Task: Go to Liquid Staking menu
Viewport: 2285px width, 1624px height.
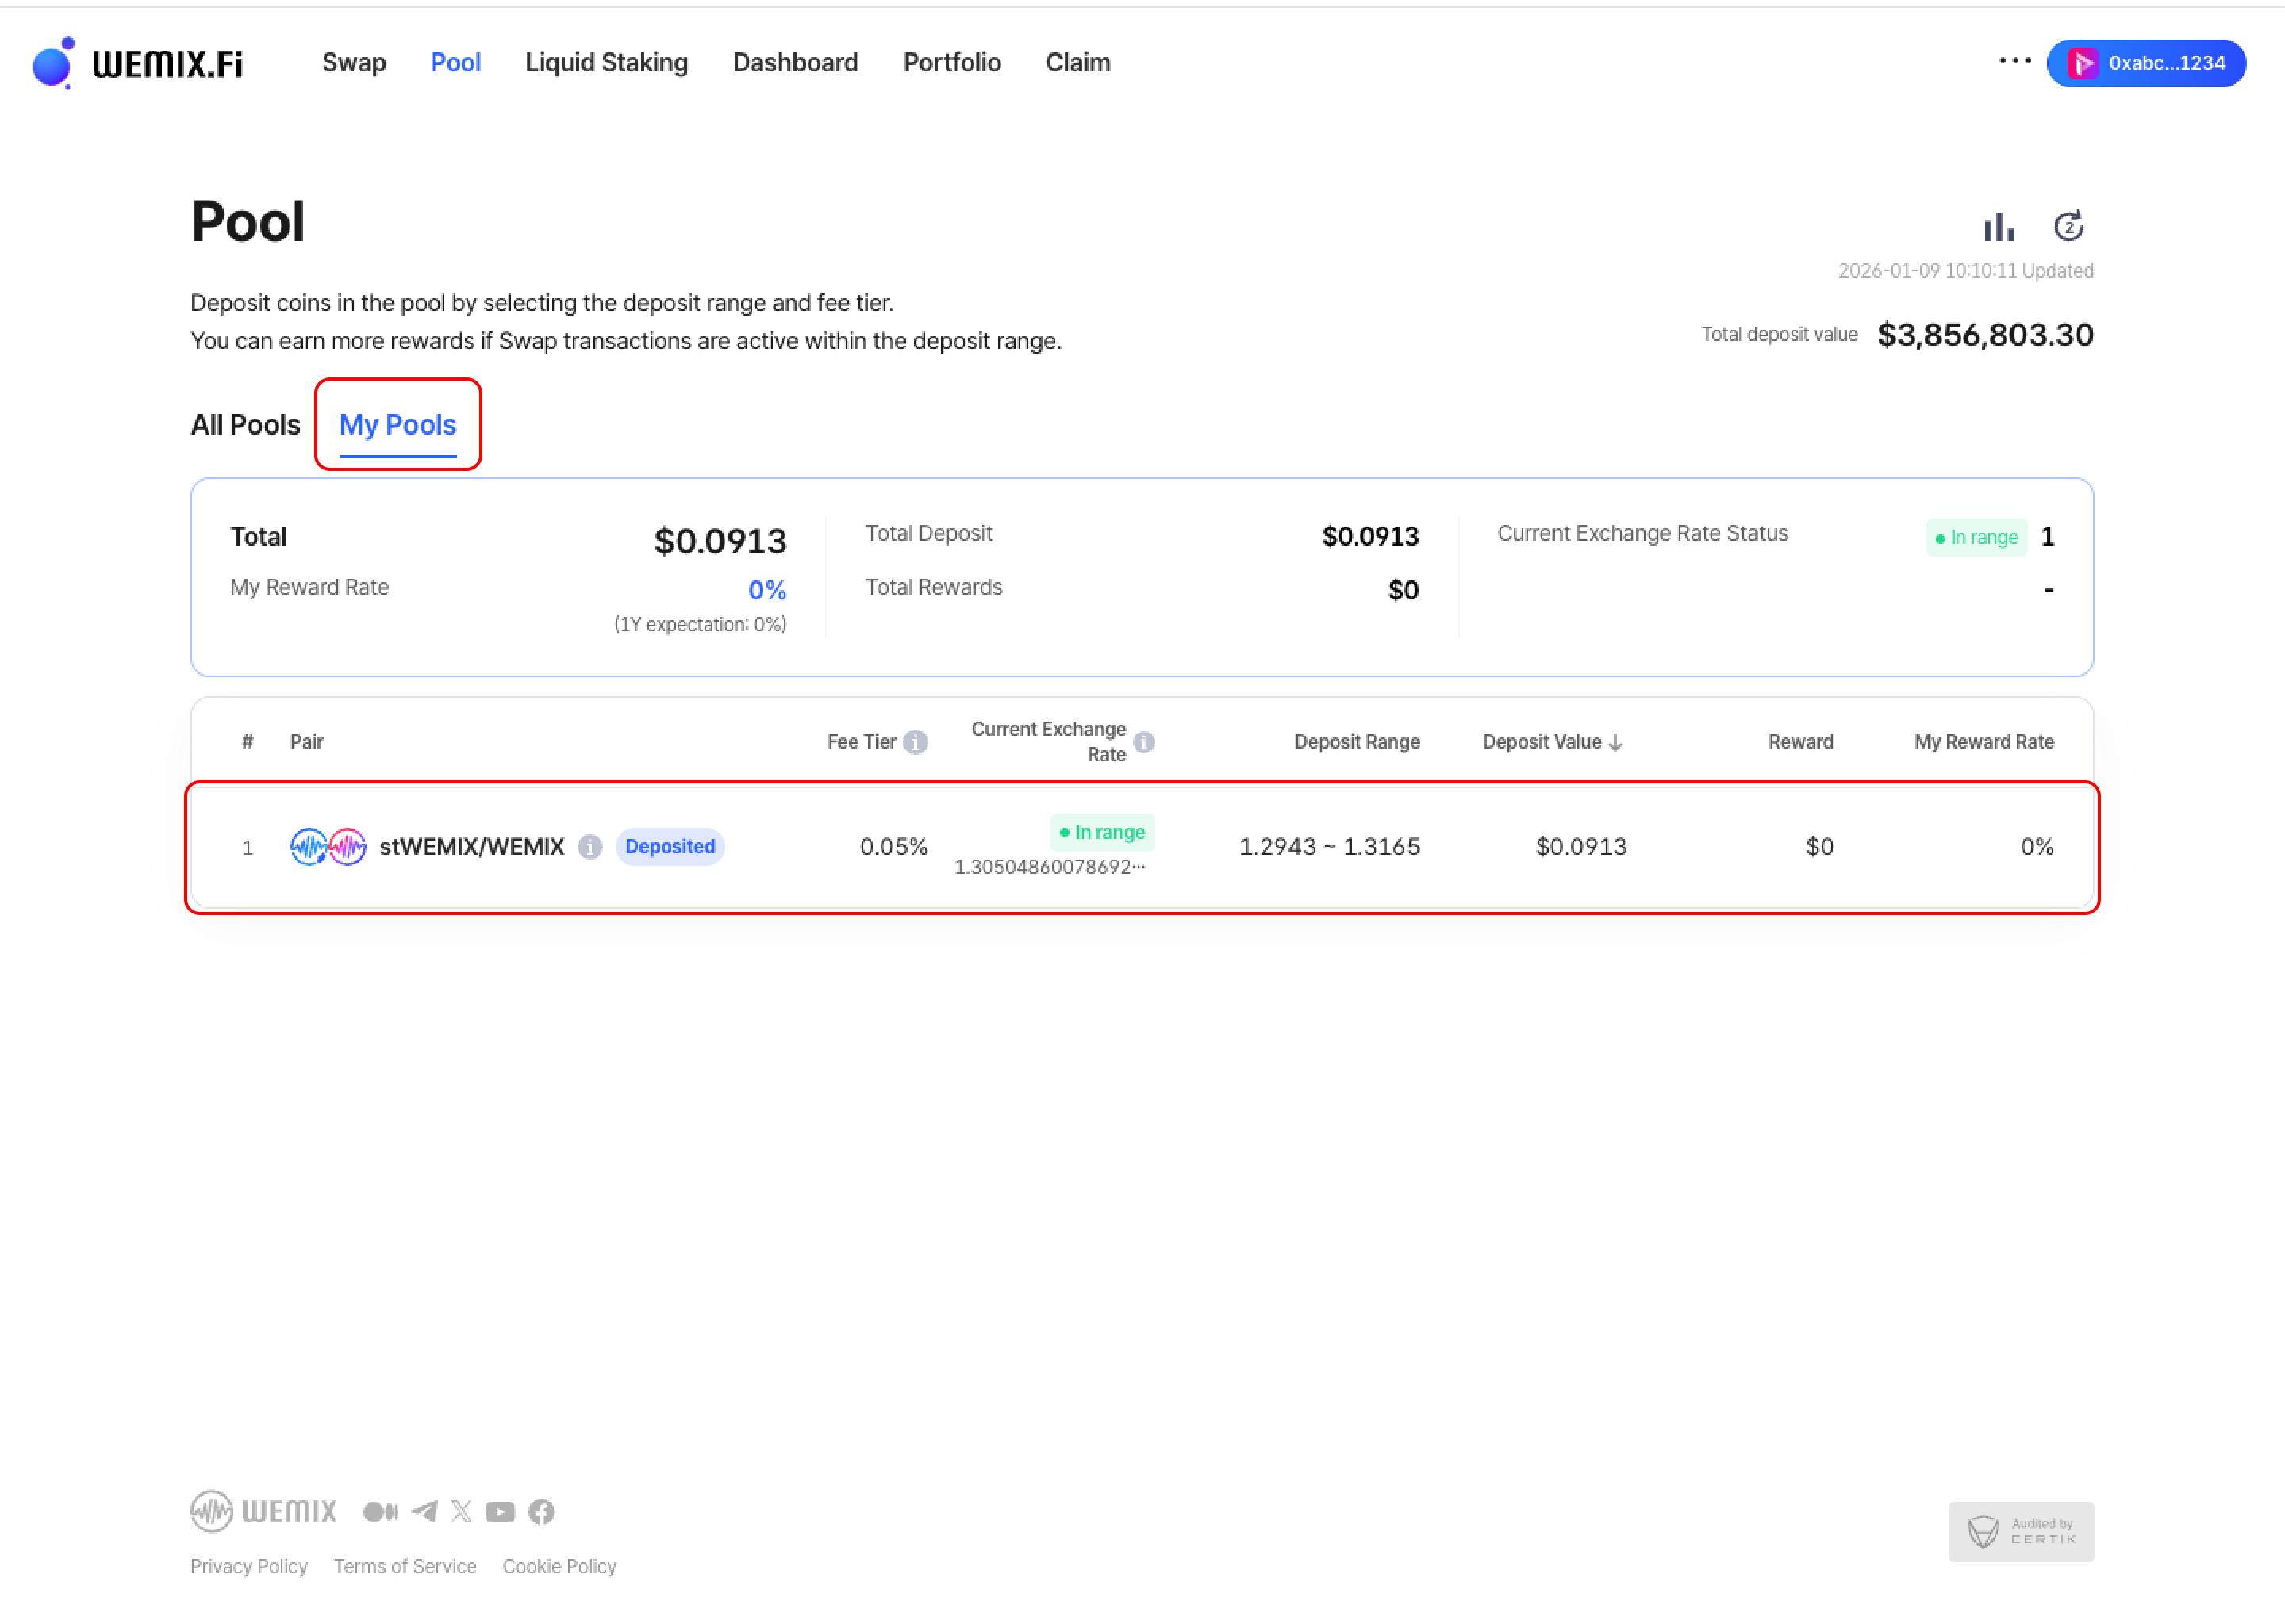Action: coord(606,63)
